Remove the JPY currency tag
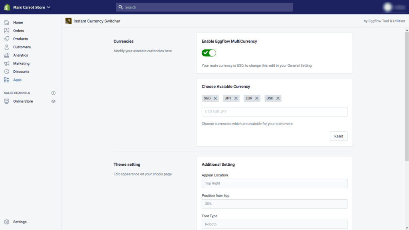The image size is (409, 230). click(x=236, y=98)
